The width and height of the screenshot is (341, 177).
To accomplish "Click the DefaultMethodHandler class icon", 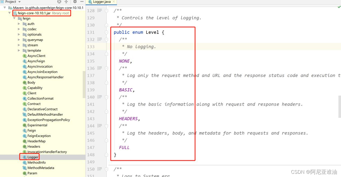I will 25,114.
